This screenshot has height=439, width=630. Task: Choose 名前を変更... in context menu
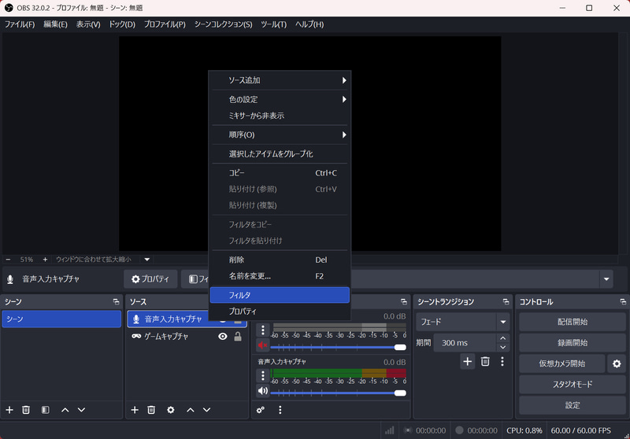coord(280,276)
